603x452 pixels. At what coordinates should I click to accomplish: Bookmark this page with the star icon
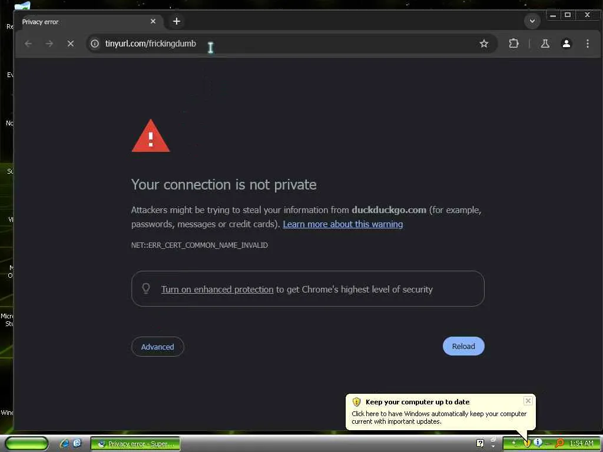(484, 44)
